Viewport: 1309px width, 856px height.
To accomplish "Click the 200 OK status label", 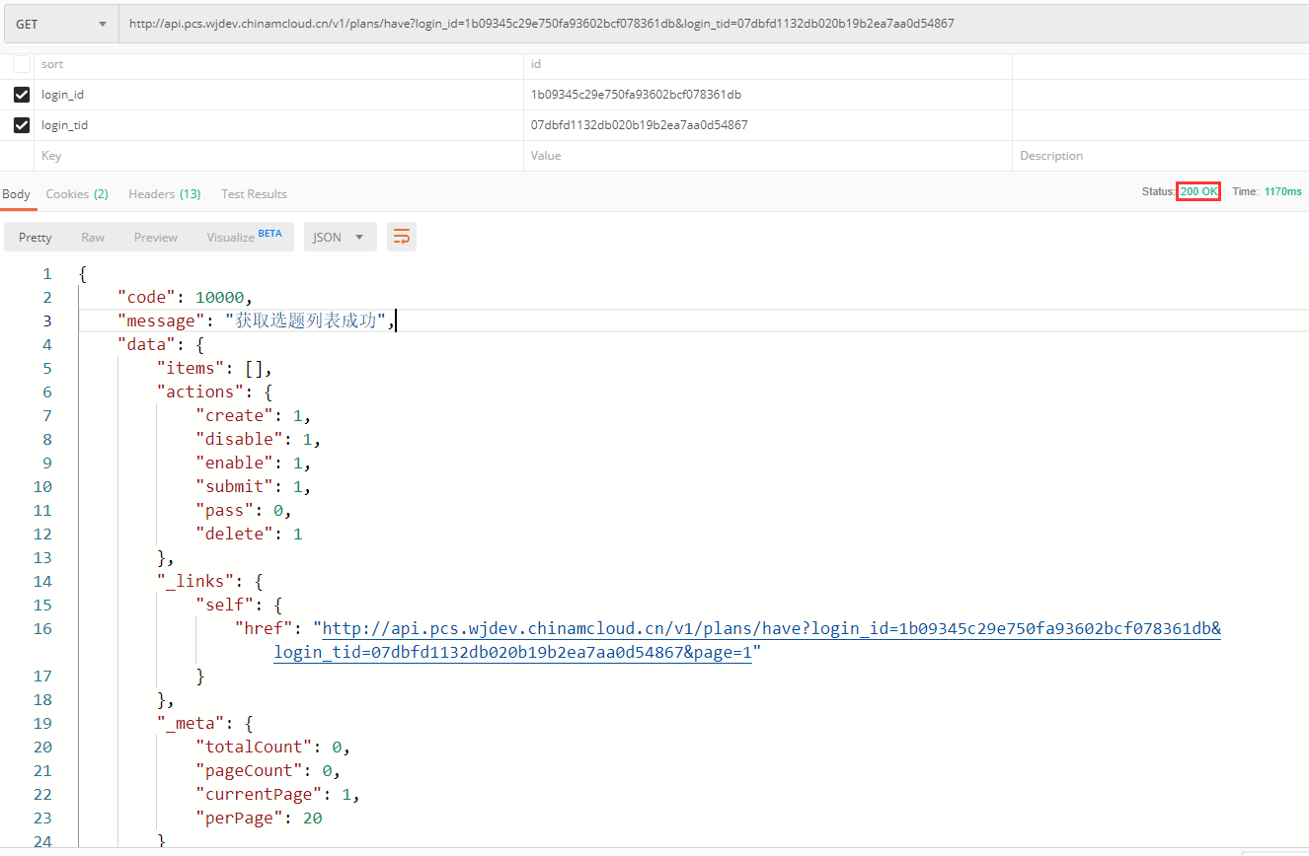I will click(x=1198, y=191).
